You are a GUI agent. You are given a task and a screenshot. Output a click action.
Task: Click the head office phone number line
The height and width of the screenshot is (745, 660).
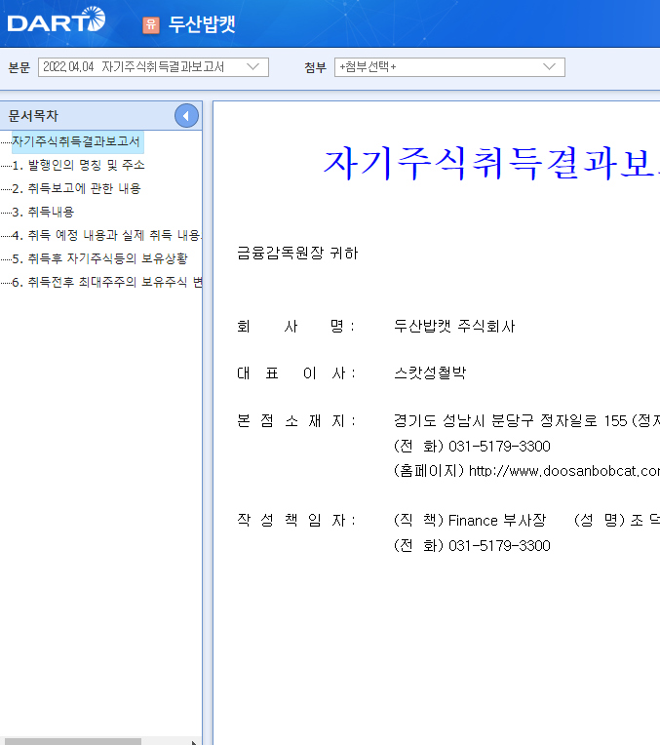[472, 447]
